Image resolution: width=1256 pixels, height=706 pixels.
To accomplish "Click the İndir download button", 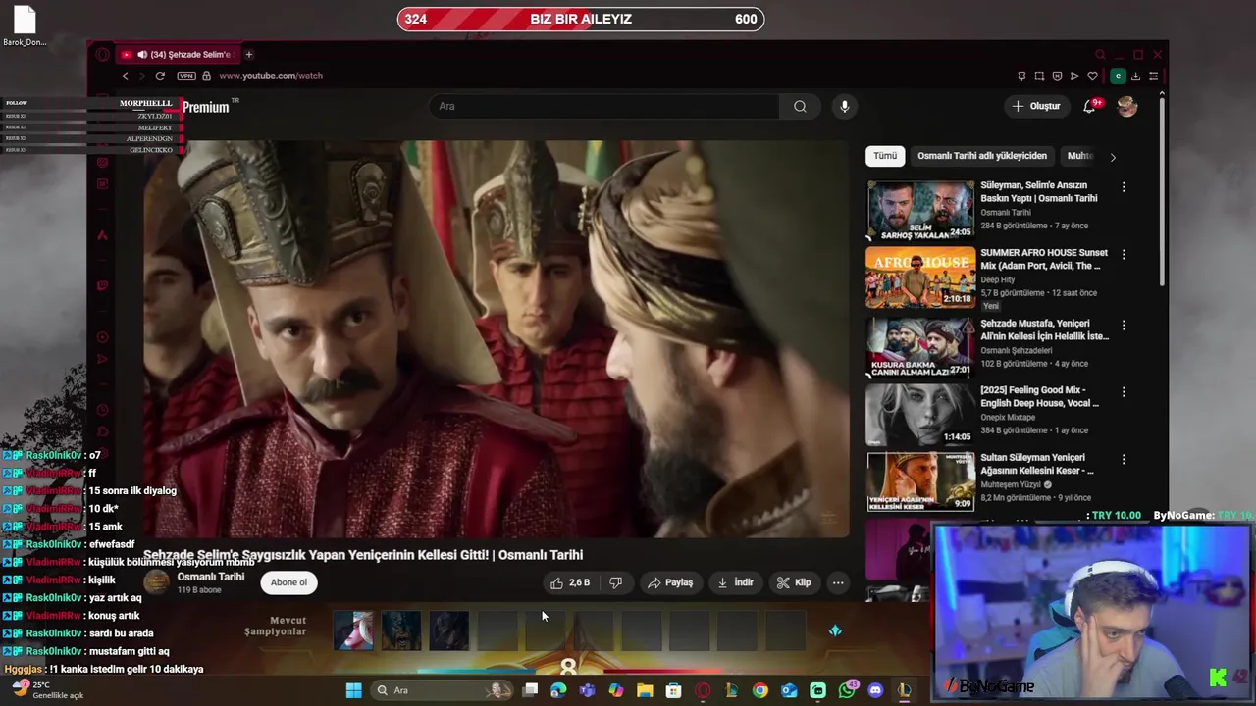I will pos(735,582).
